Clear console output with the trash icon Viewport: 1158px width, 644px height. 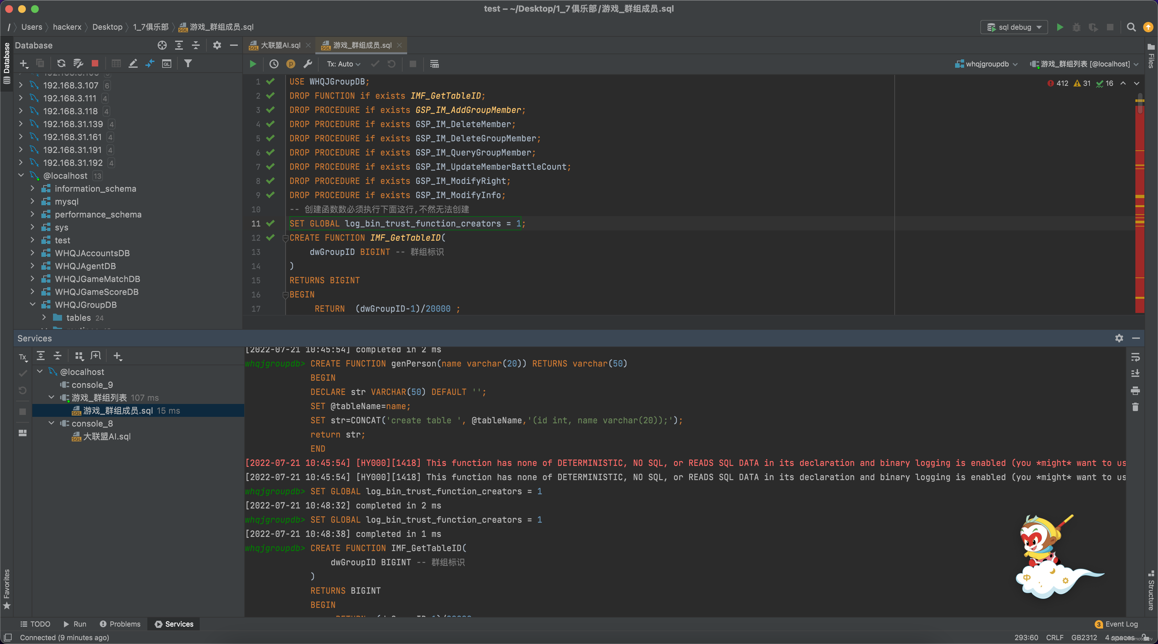pyautogui.click(x=1135, y=407)
